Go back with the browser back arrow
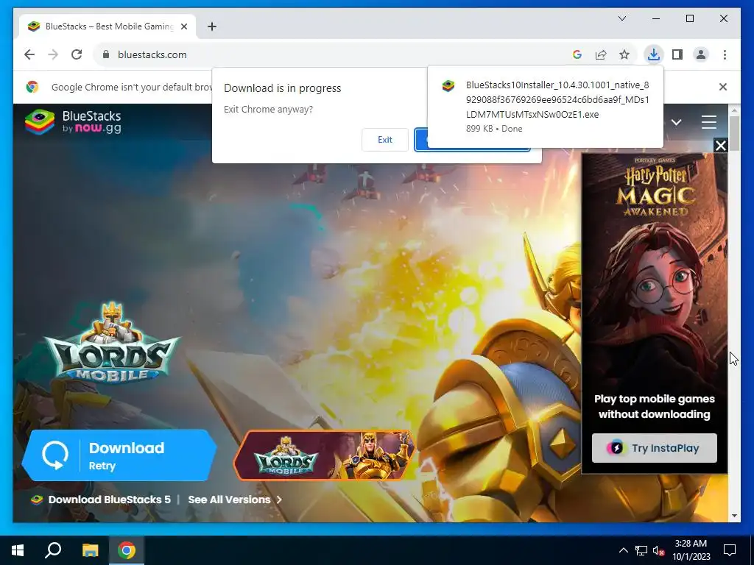This screenshot has height=565, width=754. coord(29,54)
